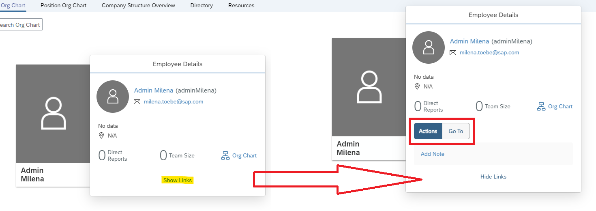Switch to the Go To segmented toggle
Viewport: 596px width, 211px height.
tap(456, 131)
